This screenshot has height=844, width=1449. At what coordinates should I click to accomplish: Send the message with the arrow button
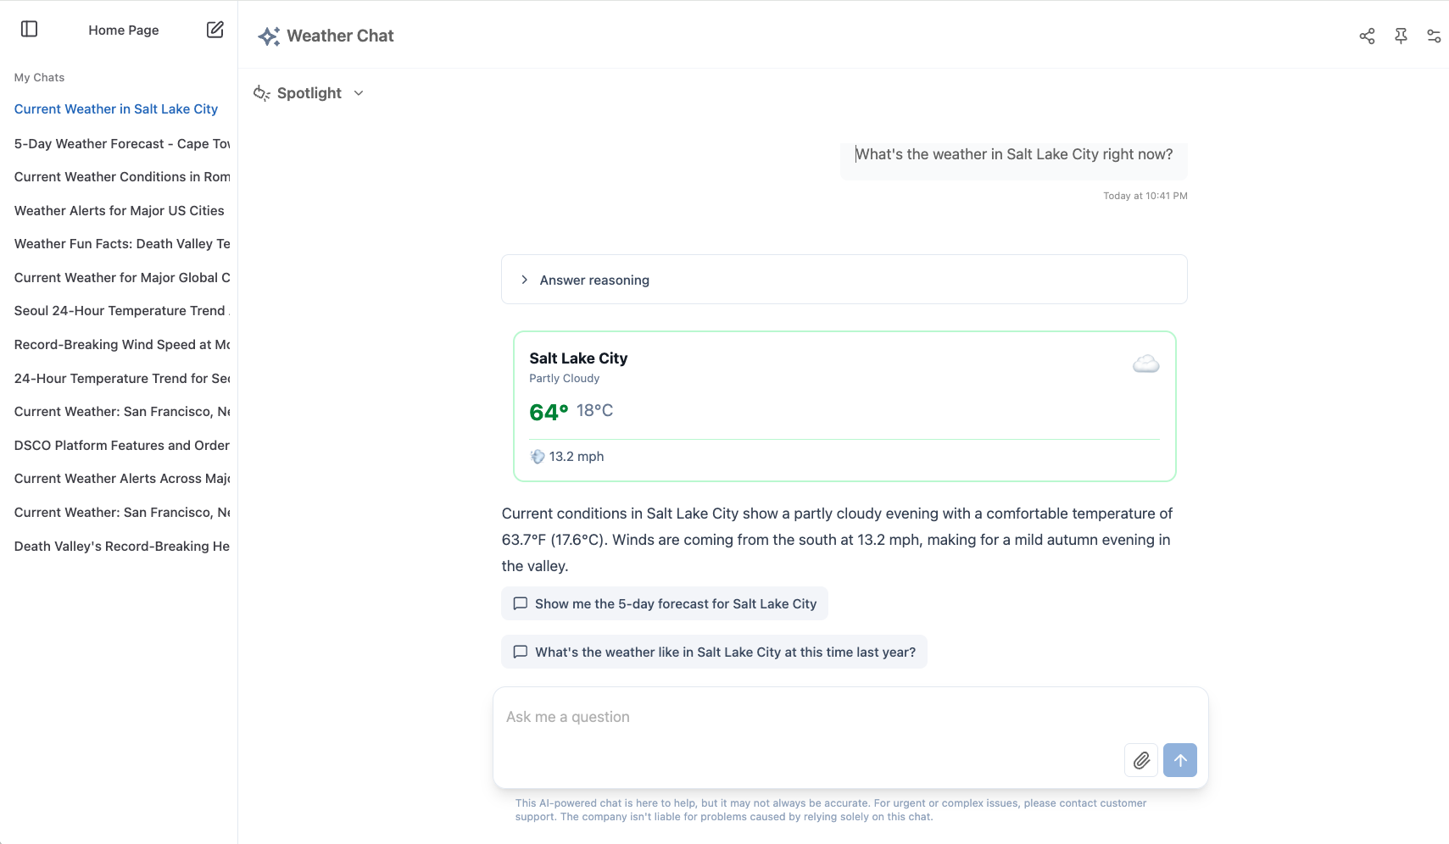(x=1180, y=760)
